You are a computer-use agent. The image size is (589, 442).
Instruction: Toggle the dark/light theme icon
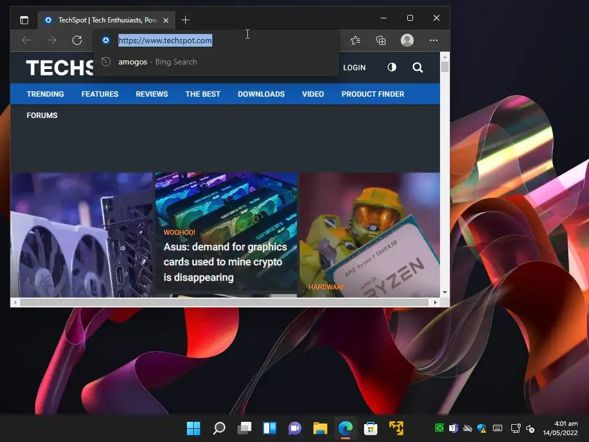(392, 67)
